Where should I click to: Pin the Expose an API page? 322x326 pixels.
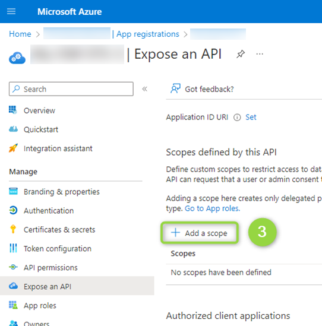[x=241, y=54]
